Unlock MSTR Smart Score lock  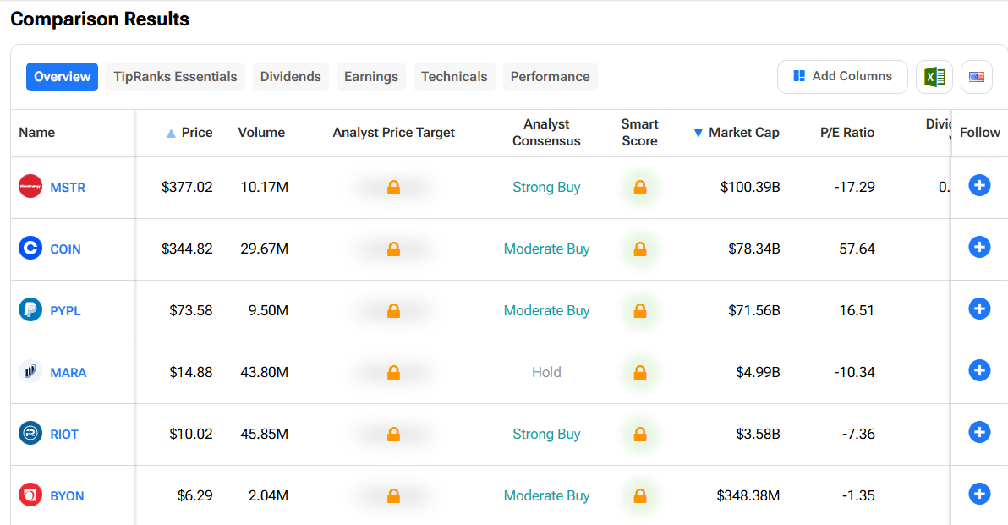tap(639, 187)
